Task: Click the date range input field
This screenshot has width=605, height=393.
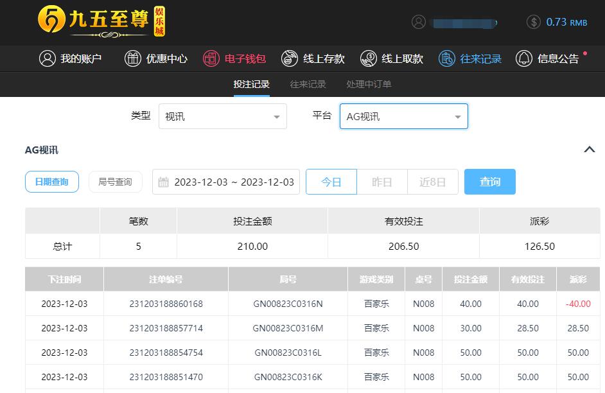Action: 226,182
